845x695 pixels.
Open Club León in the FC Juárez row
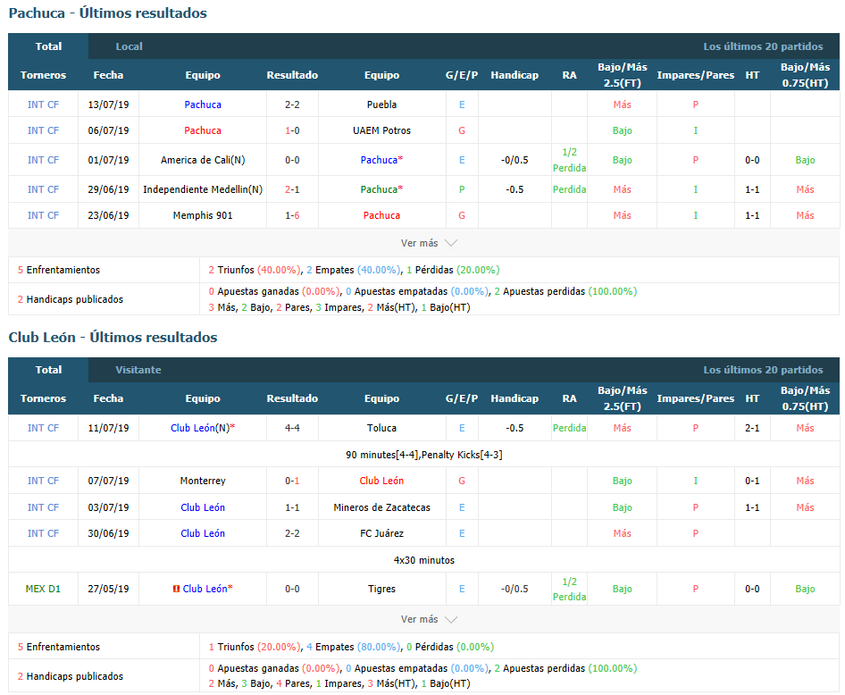(x=203, y=533)
